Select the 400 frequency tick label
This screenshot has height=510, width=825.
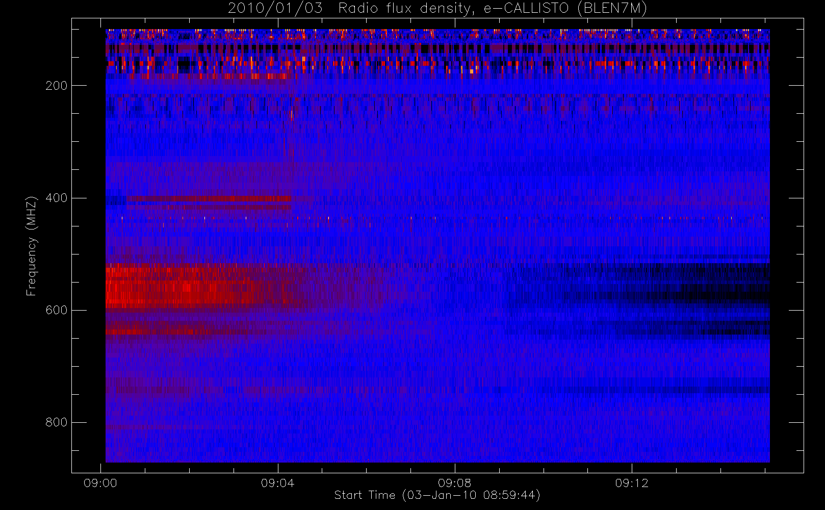(x=57, y=198)
